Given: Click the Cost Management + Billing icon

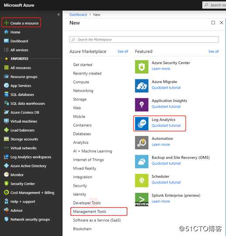Looking at the screenshot, I should [6, 192].
